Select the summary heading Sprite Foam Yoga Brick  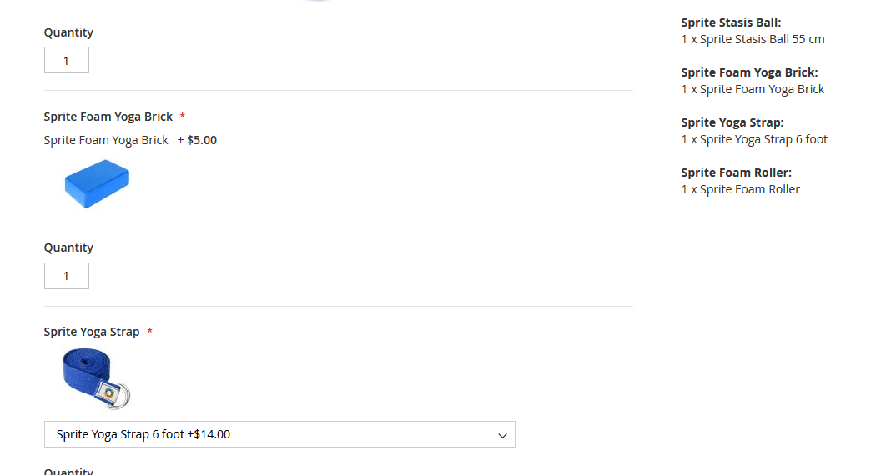[x=749, y=72]
